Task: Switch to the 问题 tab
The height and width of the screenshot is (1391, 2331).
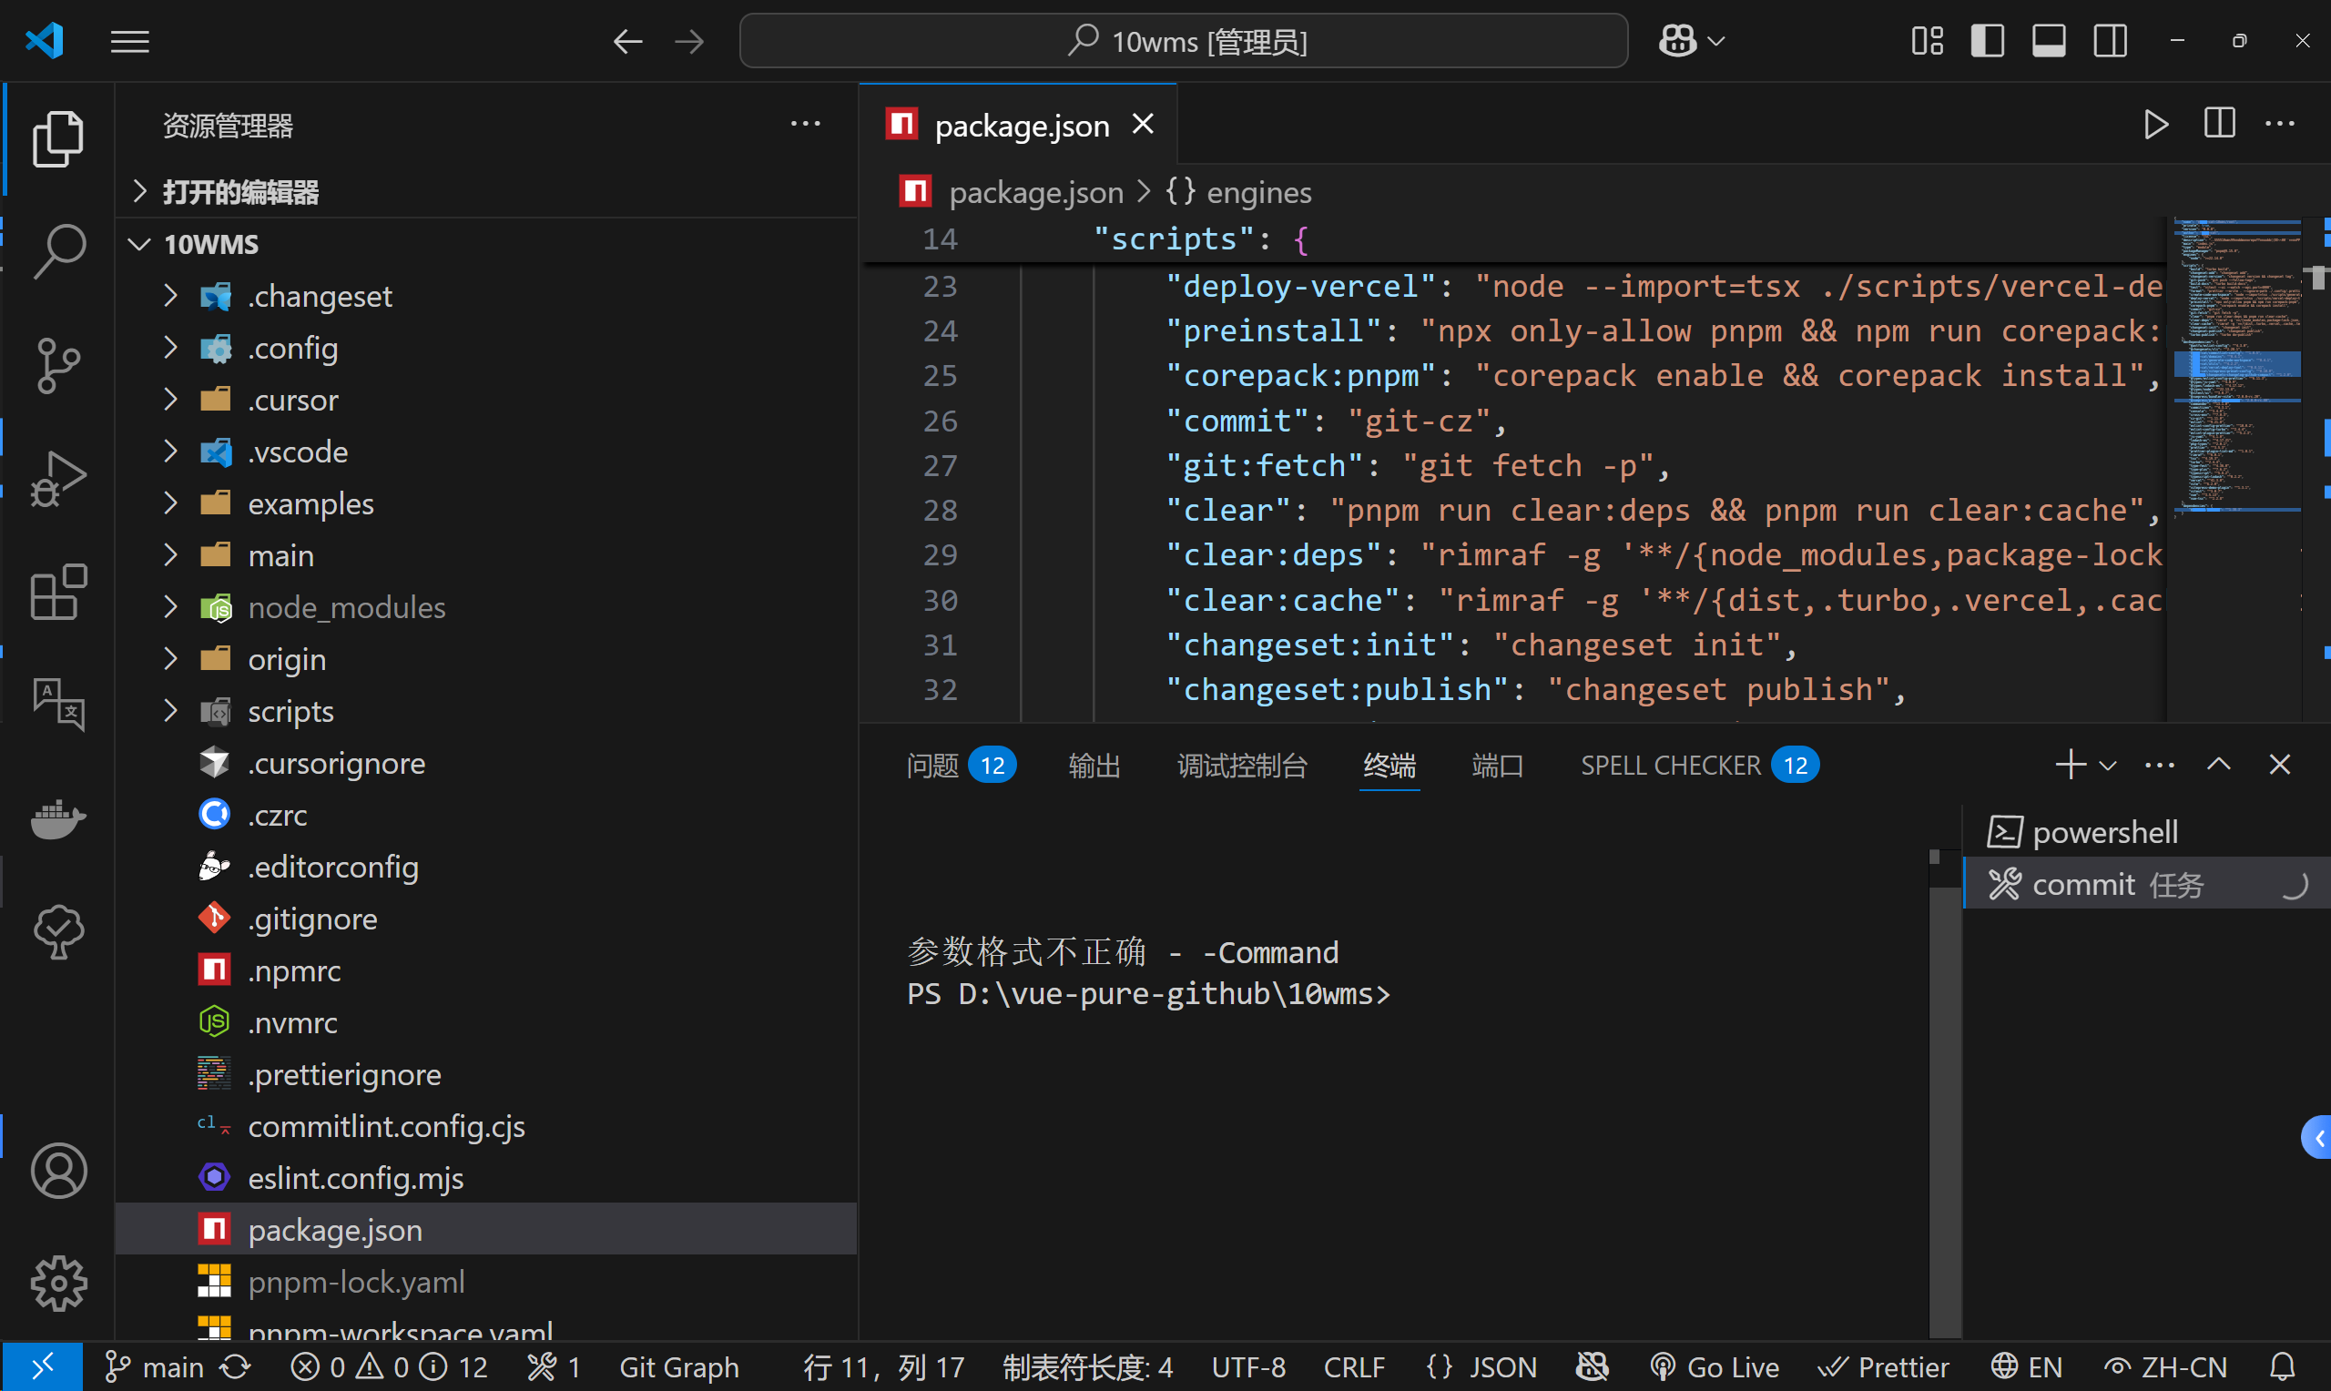Action: (x=961, y=765)
